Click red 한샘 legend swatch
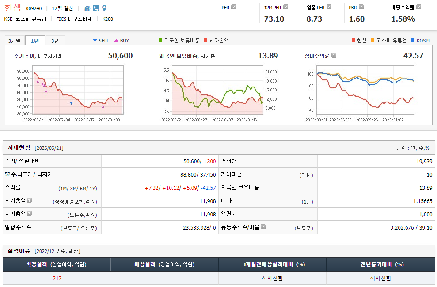 353,40
